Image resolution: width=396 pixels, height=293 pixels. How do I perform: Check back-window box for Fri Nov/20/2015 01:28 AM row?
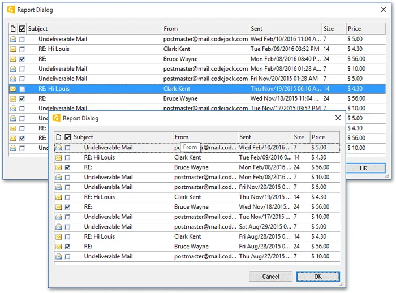[22, 79]
